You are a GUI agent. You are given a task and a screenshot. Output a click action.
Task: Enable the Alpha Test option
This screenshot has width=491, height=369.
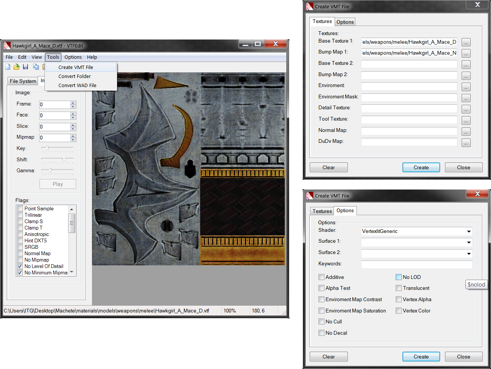321,288
